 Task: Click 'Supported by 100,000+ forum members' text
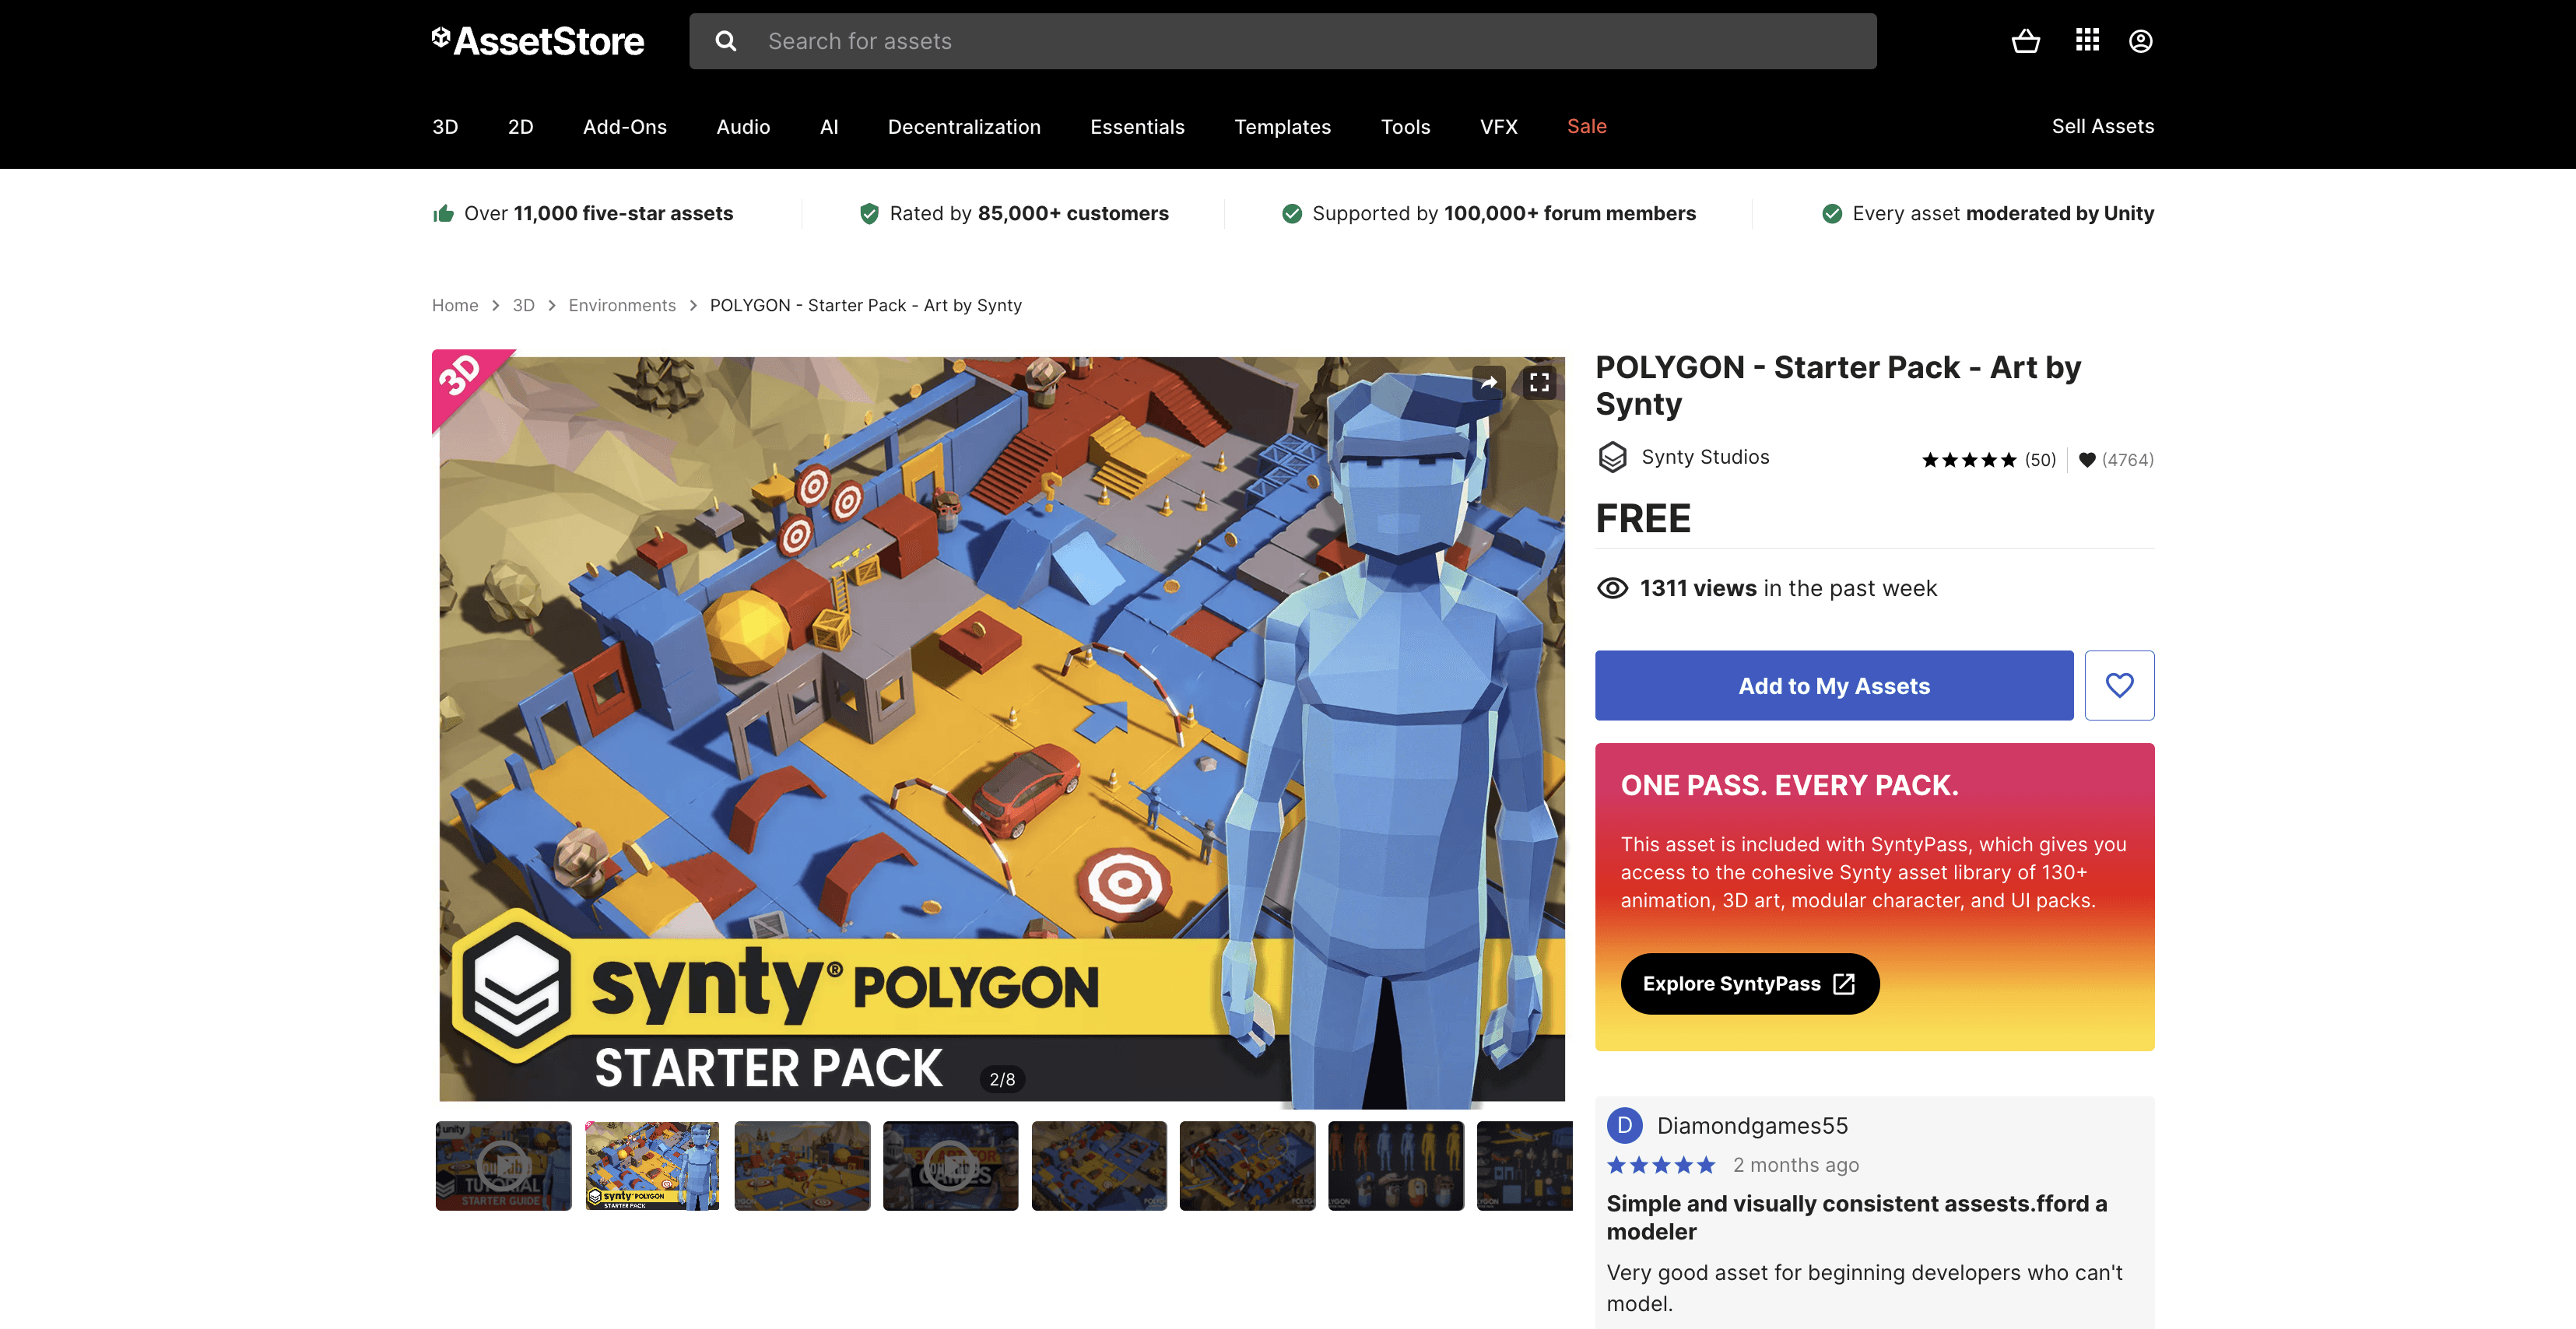[1504, 213]
